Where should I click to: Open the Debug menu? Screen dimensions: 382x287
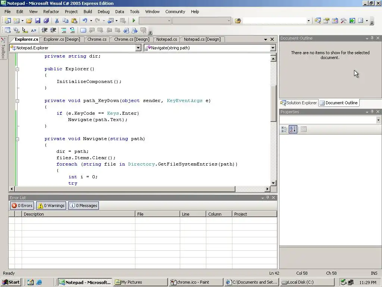(x=104, y=12)
